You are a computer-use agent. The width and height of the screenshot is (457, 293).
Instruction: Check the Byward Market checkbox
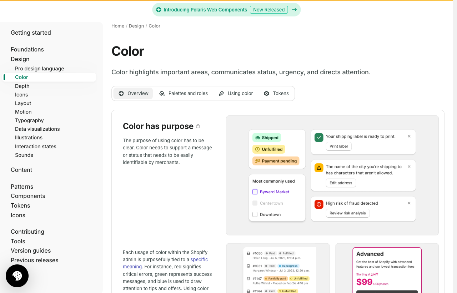pyautogui.click(x=255, y=192)
